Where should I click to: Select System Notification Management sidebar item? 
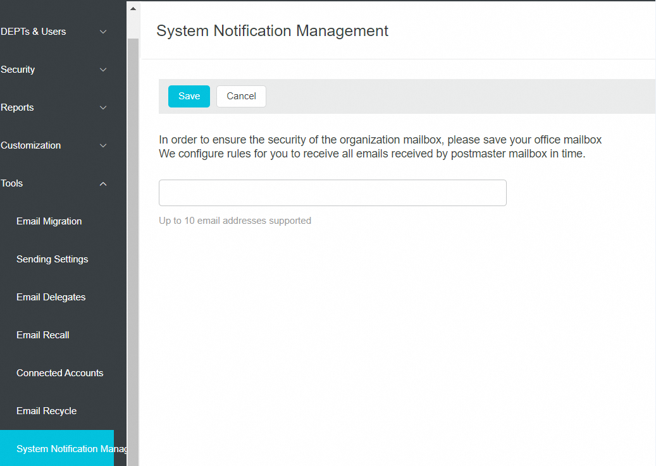tap(63, 449)
